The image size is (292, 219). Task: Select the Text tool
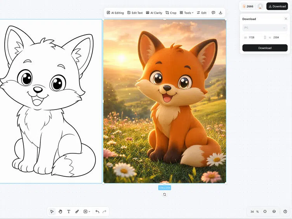[69, 212]
